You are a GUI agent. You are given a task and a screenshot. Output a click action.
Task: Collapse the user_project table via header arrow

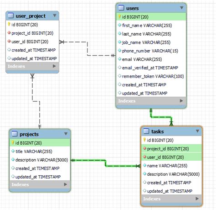55,16
